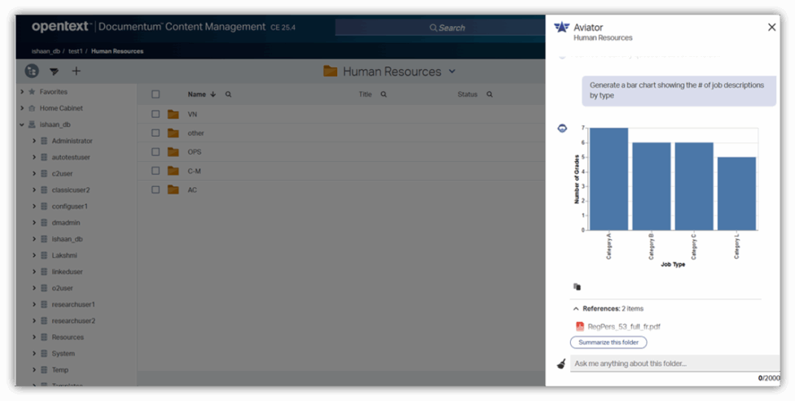Select System in the tree
This screenshot has height=401, width=795.
63,353
